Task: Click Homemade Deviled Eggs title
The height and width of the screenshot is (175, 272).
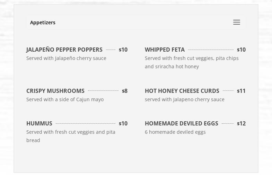Action: click(181, 123)
